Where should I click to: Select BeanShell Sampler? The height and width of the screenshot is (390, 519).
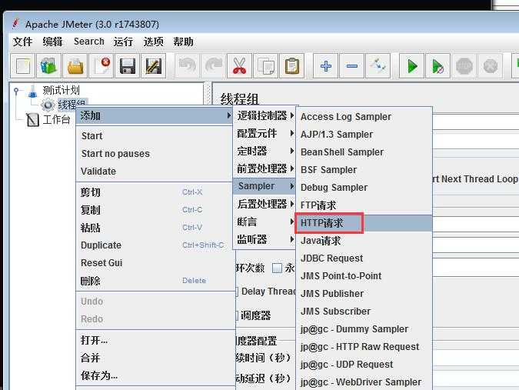pos(364,152)
